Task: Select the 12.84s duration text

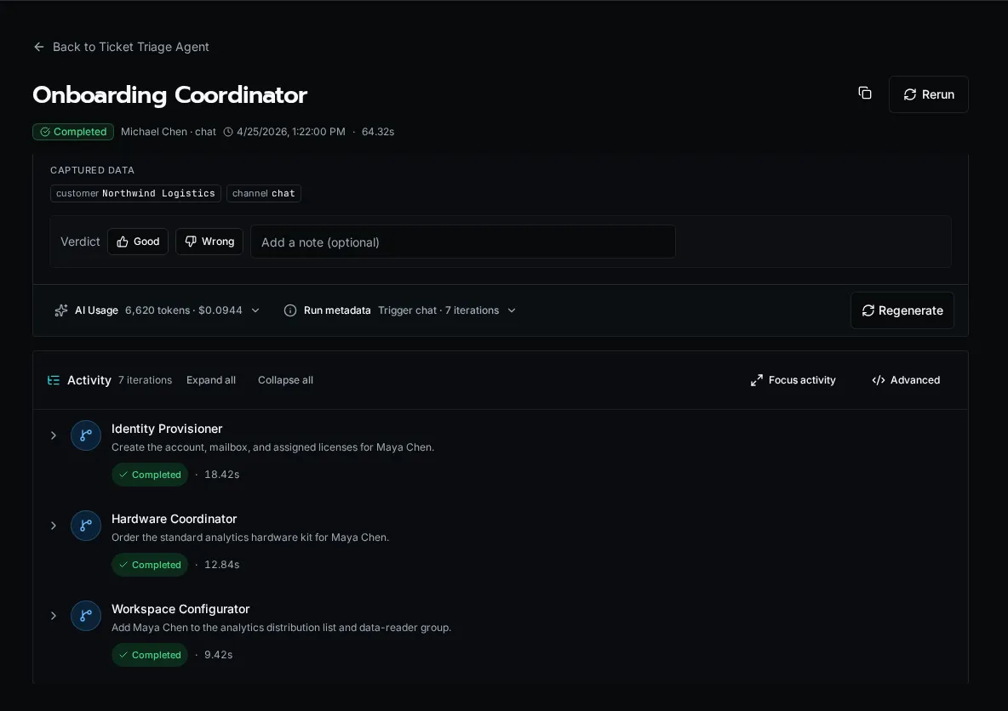Action: (222, 565)
